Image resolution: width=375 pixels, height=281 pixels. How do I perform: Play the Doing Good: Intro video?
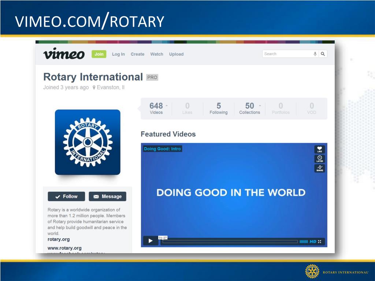point(150,241)
